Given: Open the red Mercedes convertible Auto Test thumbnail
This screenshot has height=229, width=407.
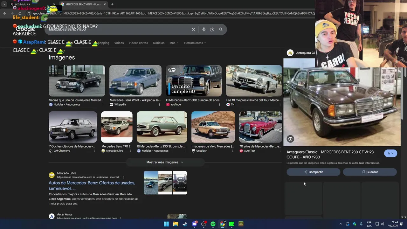Looking at the screenshot, I should click(x=260, y=127).
